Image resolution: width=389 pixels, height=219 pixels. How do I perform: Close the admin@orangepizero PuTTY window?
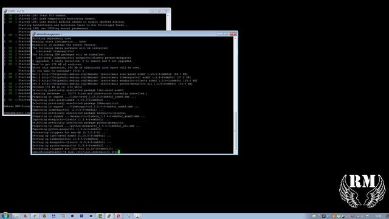point(233,34)
